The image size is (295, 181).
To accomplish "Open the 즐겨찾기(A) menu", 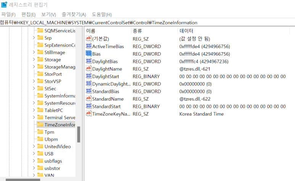I will [x=74, y=14].
